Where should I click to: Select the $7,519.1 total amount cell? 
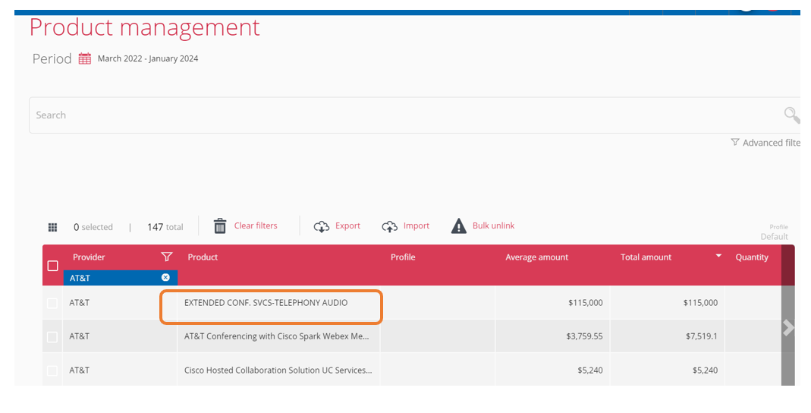[x=667, y=336]
